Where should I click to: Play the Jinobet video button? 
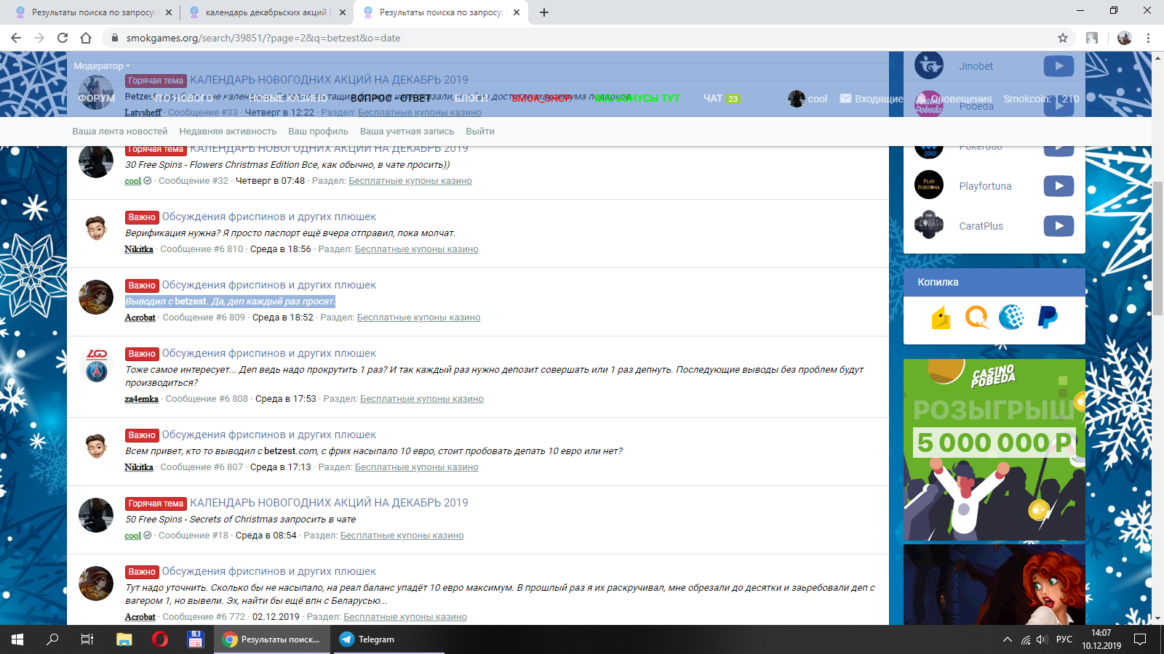click(x=1059, y=66)
